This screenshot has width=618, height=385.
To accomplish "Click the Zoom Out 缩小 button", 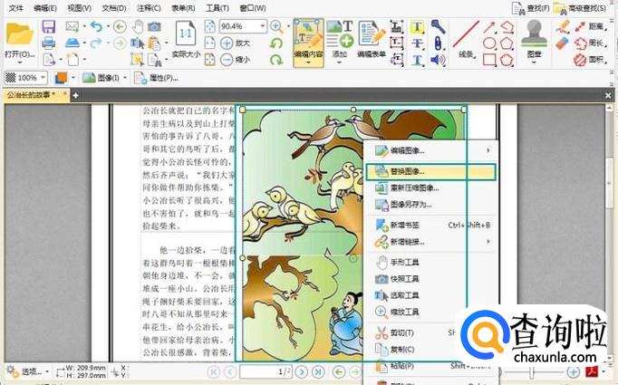I will [x=235, y=60].
